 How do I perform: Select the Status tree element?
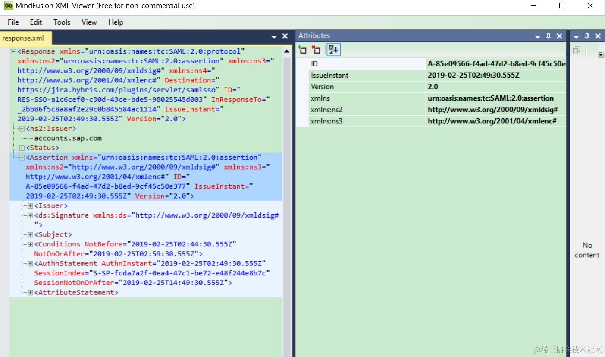43,148
